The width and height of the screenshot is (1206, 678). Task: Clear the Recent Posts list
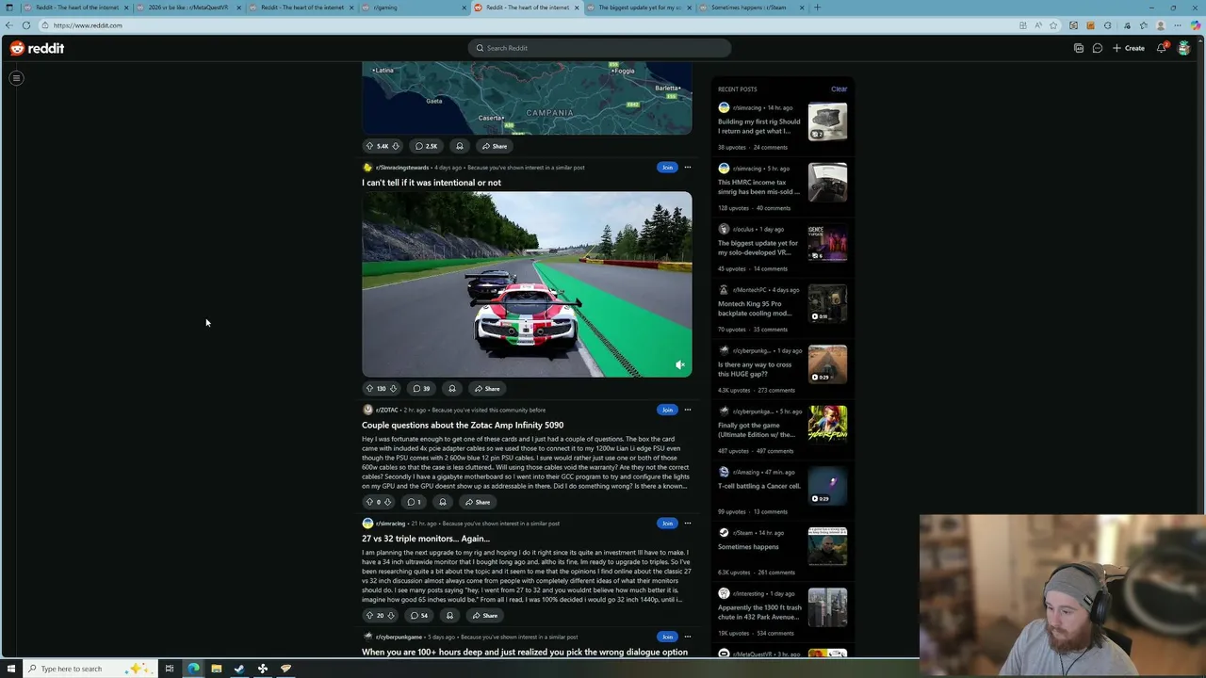pyautogui.click(x=839, y=89)
